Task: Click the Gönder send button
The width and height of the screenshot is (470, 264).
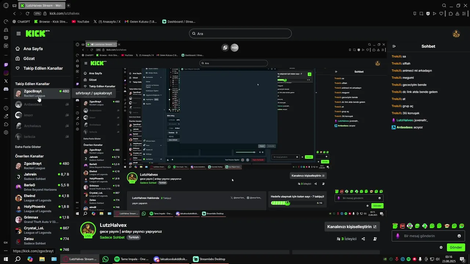Action: (x=456, y=247)
